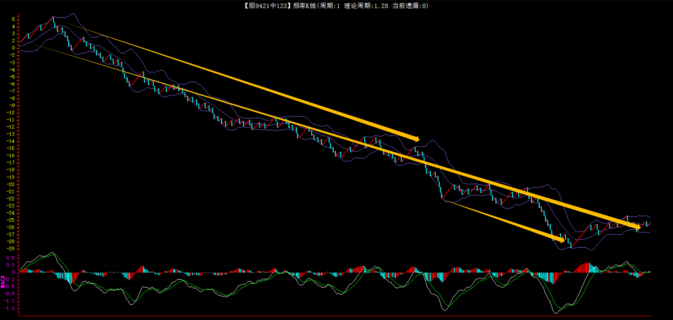Screen dimensions: 673x320
Task: Click the yellow -15 label on the price axis
Action: pos(11,148)
